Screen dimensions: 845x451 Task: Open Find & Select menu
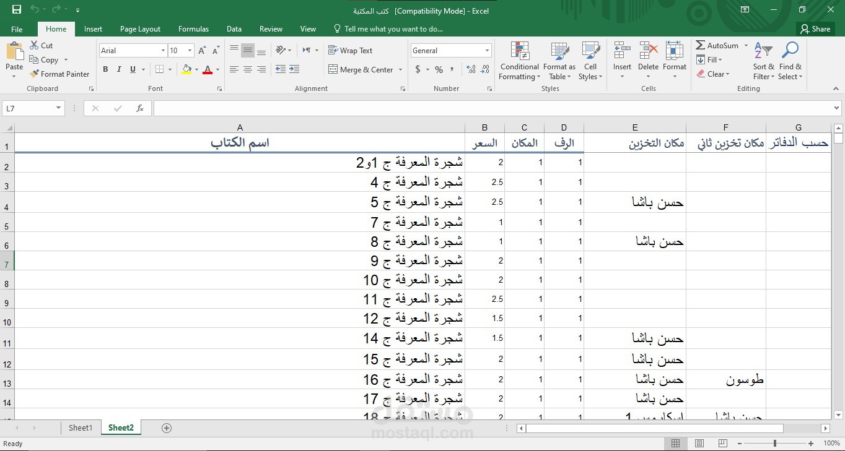click(790, 61)
